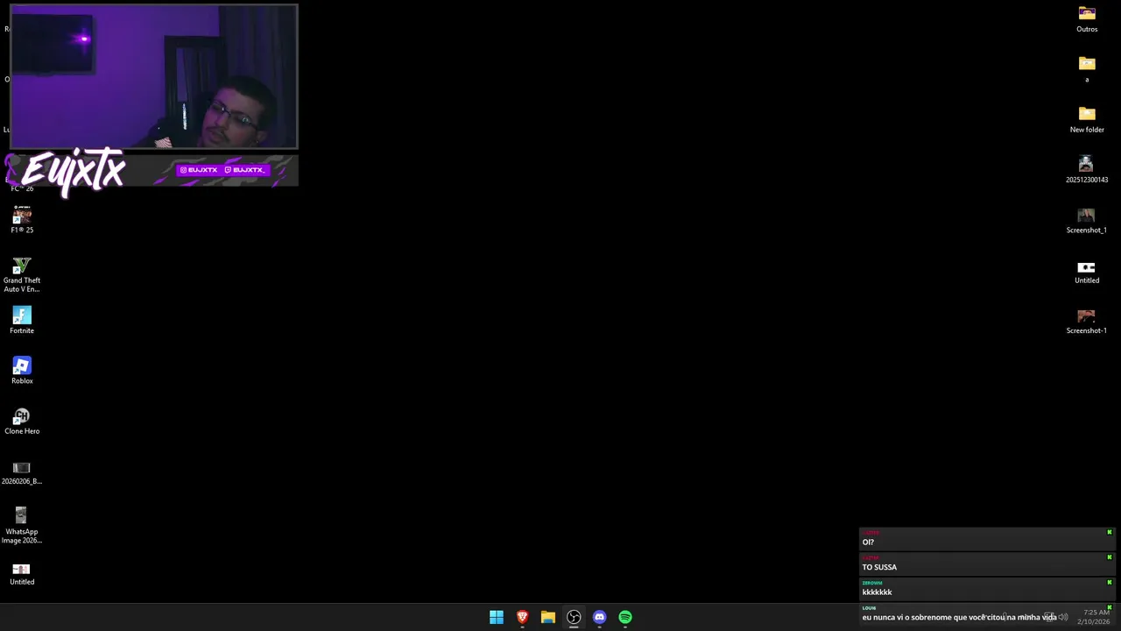The height and width of the screenshot is (631, 1121).
Task: Click the green Kick badge beside 'TO SUSSA'
Action: [1109, 557]
